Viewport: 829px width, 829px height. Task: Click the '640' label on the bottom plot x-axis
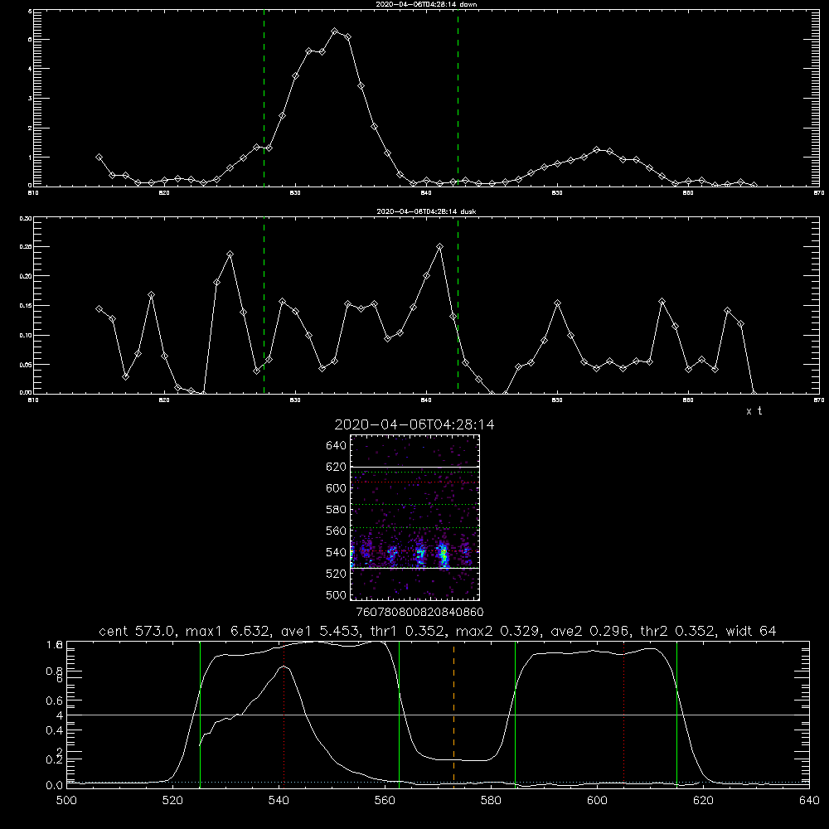809,801
